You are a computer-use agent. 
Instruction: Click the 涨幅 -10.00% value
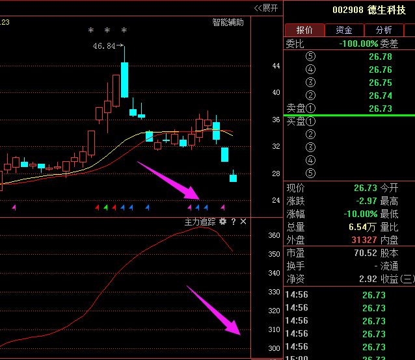(358, 214)
